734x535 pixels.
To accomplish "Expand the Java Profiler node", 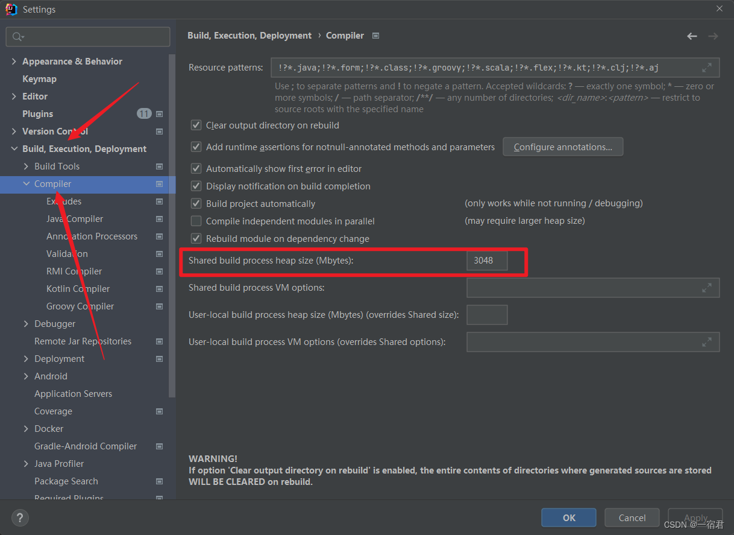I will (x=26, y=464).
